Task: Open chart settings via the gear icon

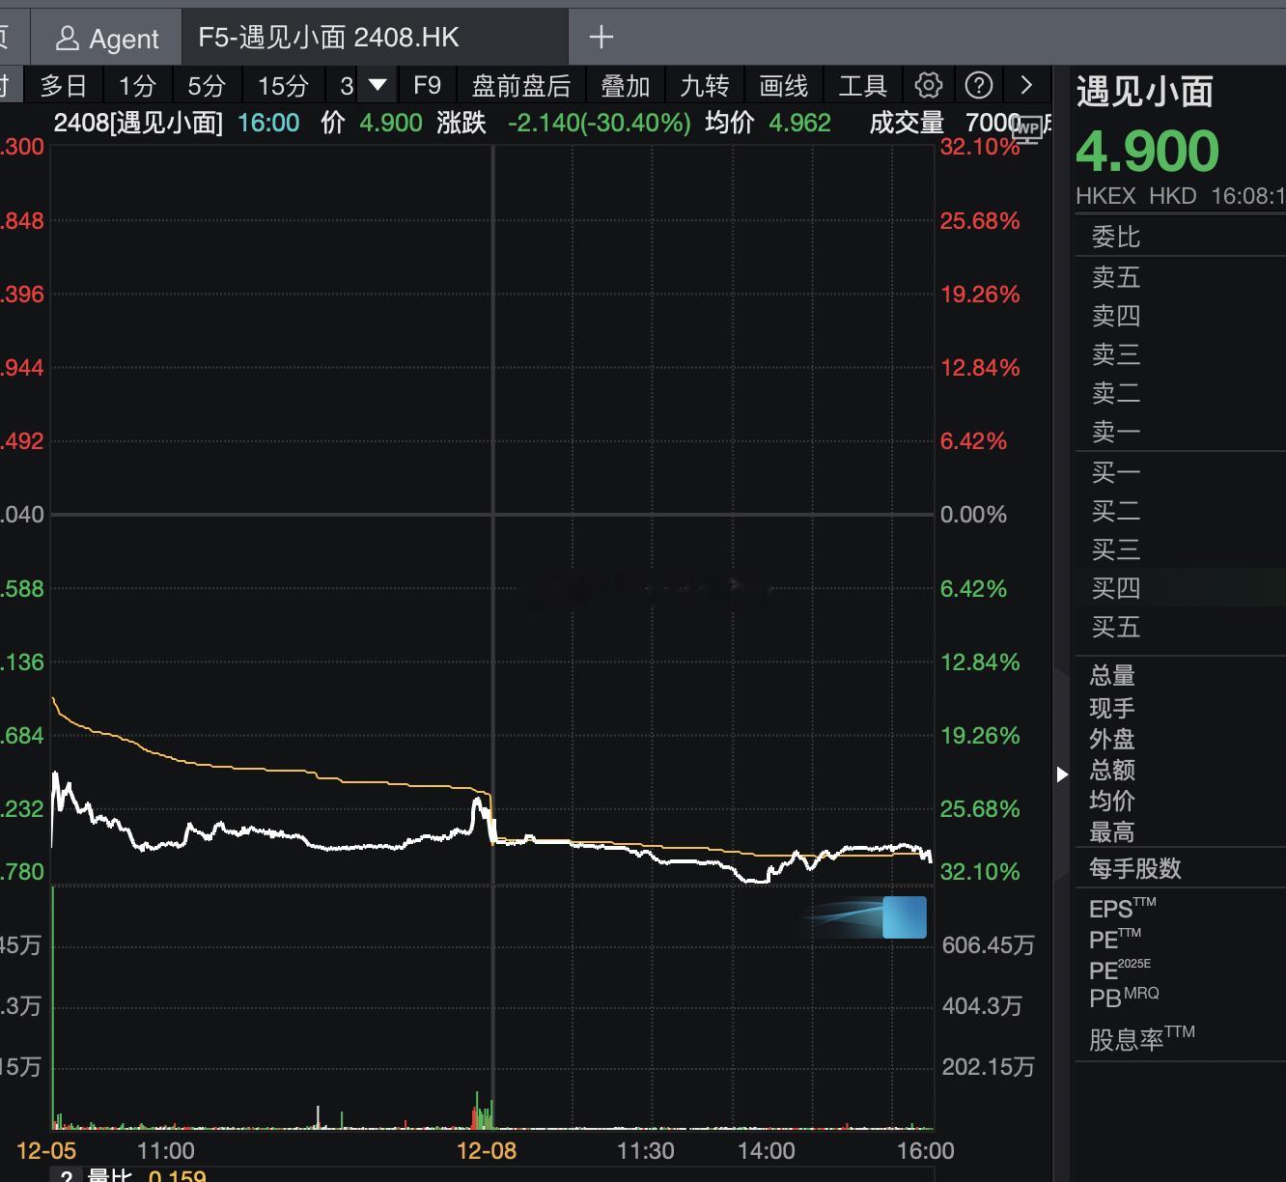Action: 928,86
